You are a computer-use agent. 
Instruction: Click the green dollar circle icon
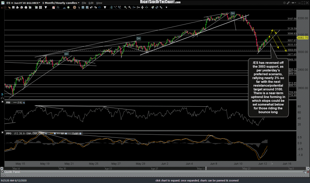point(68,7)
